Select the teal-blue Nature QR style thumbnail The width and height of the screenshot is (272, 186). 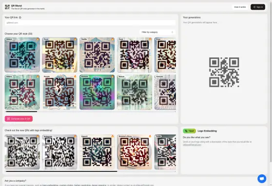pyautogui.click(x=22, y=55)
